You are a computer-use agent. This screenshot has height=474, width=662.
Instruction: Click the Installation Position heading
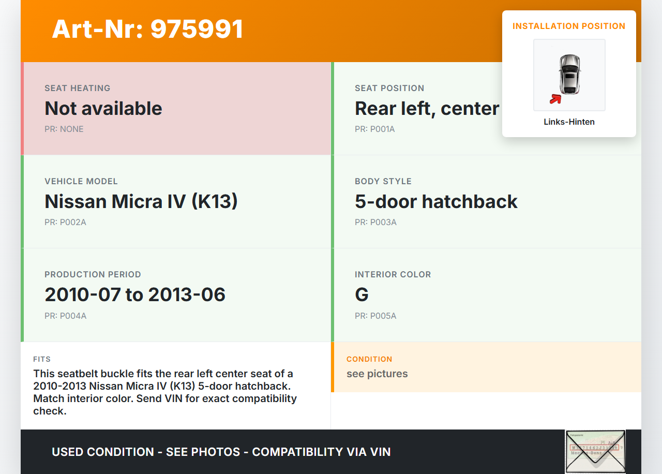click(x=569, y=26)
